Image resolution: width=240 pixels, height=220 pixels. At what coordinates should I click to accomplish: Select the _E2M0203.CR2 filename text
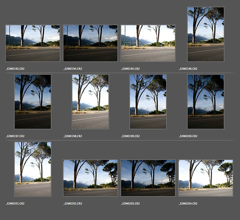(x=131, y=203)
